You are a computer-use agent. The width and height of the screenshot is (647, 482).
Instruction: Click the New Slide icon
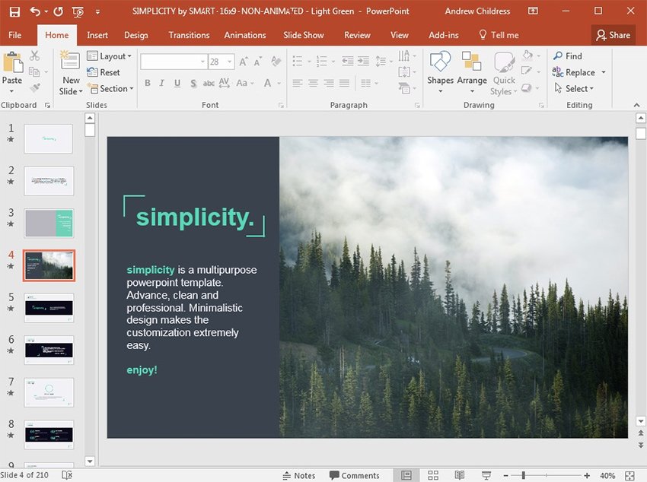(x=71, y=62)
